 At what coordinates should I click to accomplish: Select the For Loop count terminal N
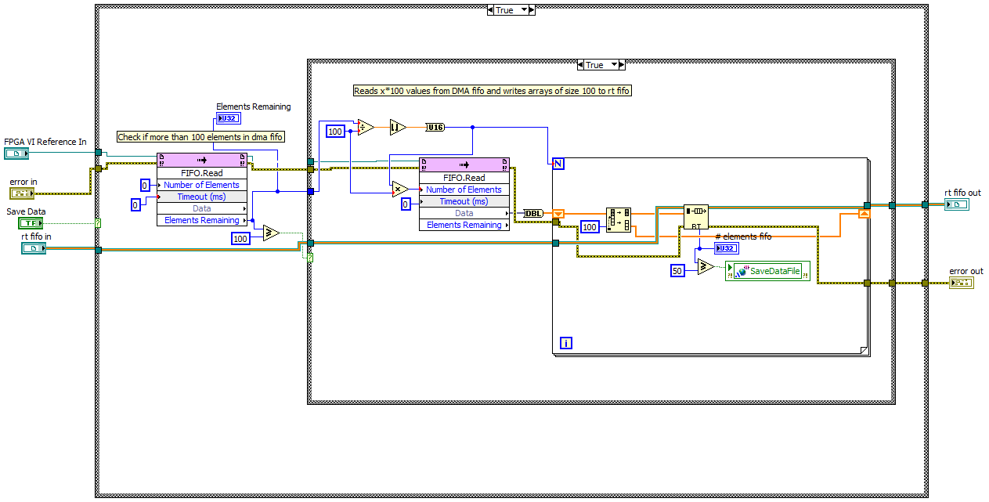tap(557, 162)
